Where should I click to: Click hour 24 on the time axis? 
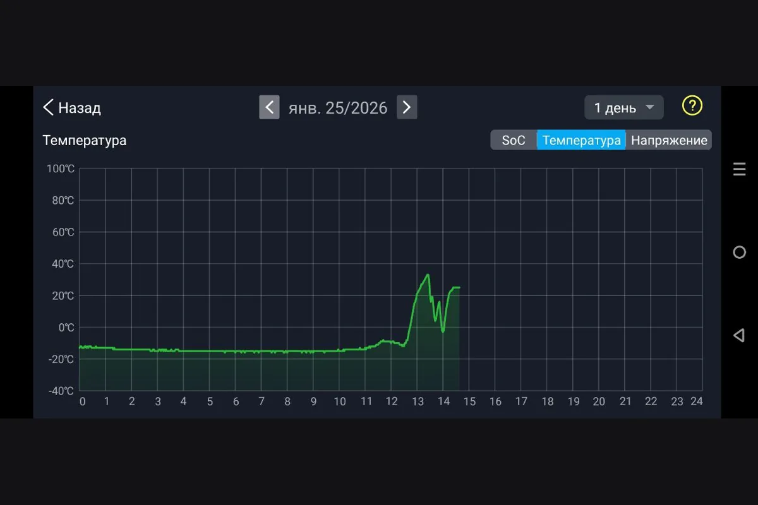coord(697,401)
